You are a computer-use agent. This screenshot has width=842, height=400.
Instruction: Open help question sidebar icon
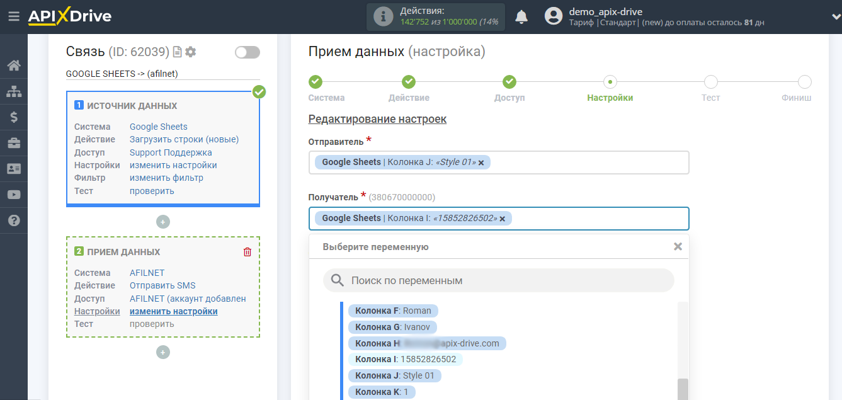[x=14, y=220]
